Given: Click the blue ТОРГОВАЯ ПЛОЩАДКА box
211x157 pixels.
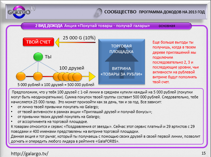Looking at the screenshot, I should (x=122, y=62).
